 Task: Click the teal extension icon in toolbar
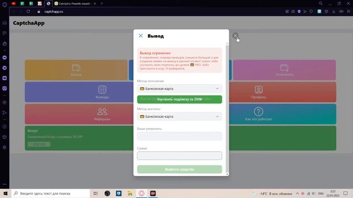click(x=319, y=12)
